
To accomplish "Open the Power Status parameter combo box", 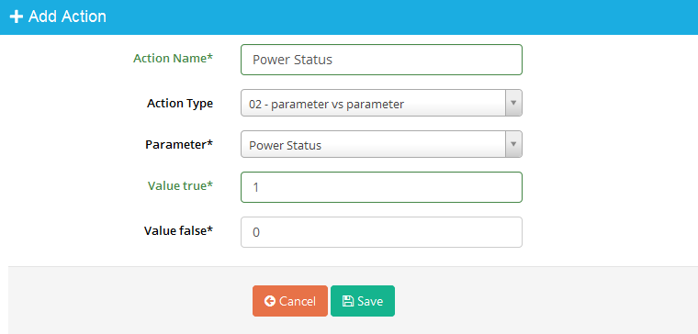I will click(x=381, y=144).
